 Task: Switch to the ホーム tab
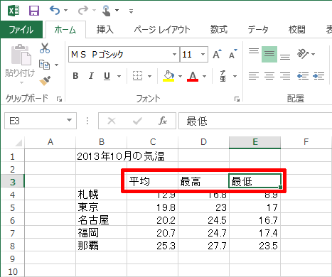pyautogui.click(x=65, y=30)
